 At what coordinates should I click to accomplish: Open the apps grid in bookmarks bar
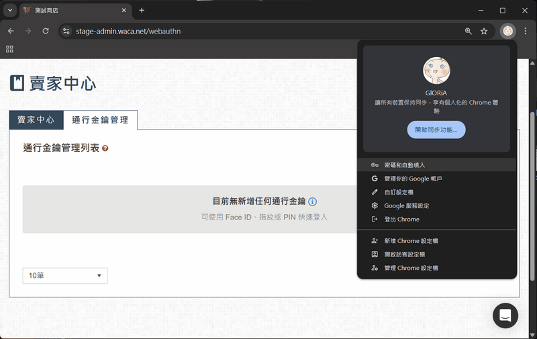point(9,49)
